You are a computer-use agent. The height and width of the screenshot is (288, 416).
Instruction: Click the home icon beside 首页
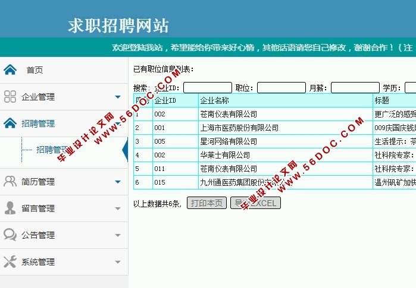(x=10, y=70)
